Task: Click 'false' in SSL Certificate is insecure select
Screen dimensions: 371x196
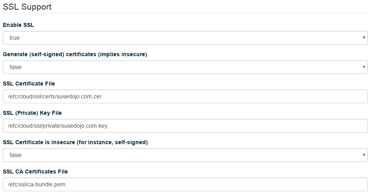Action: [x=16, y=155]
